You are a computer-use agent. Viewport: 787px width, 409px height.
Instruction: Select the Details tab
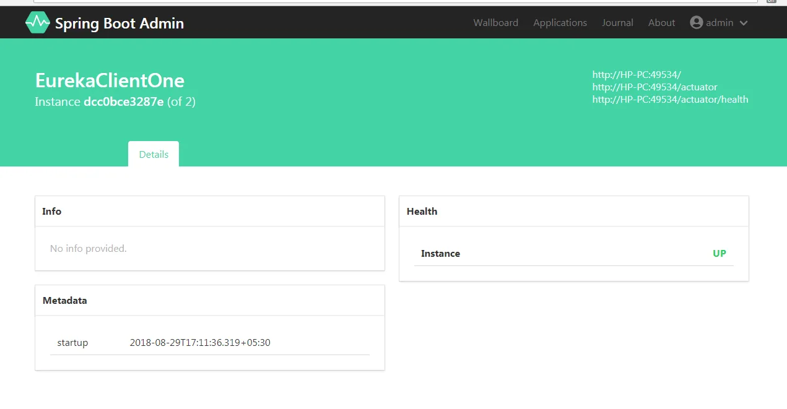click(154, 154)
